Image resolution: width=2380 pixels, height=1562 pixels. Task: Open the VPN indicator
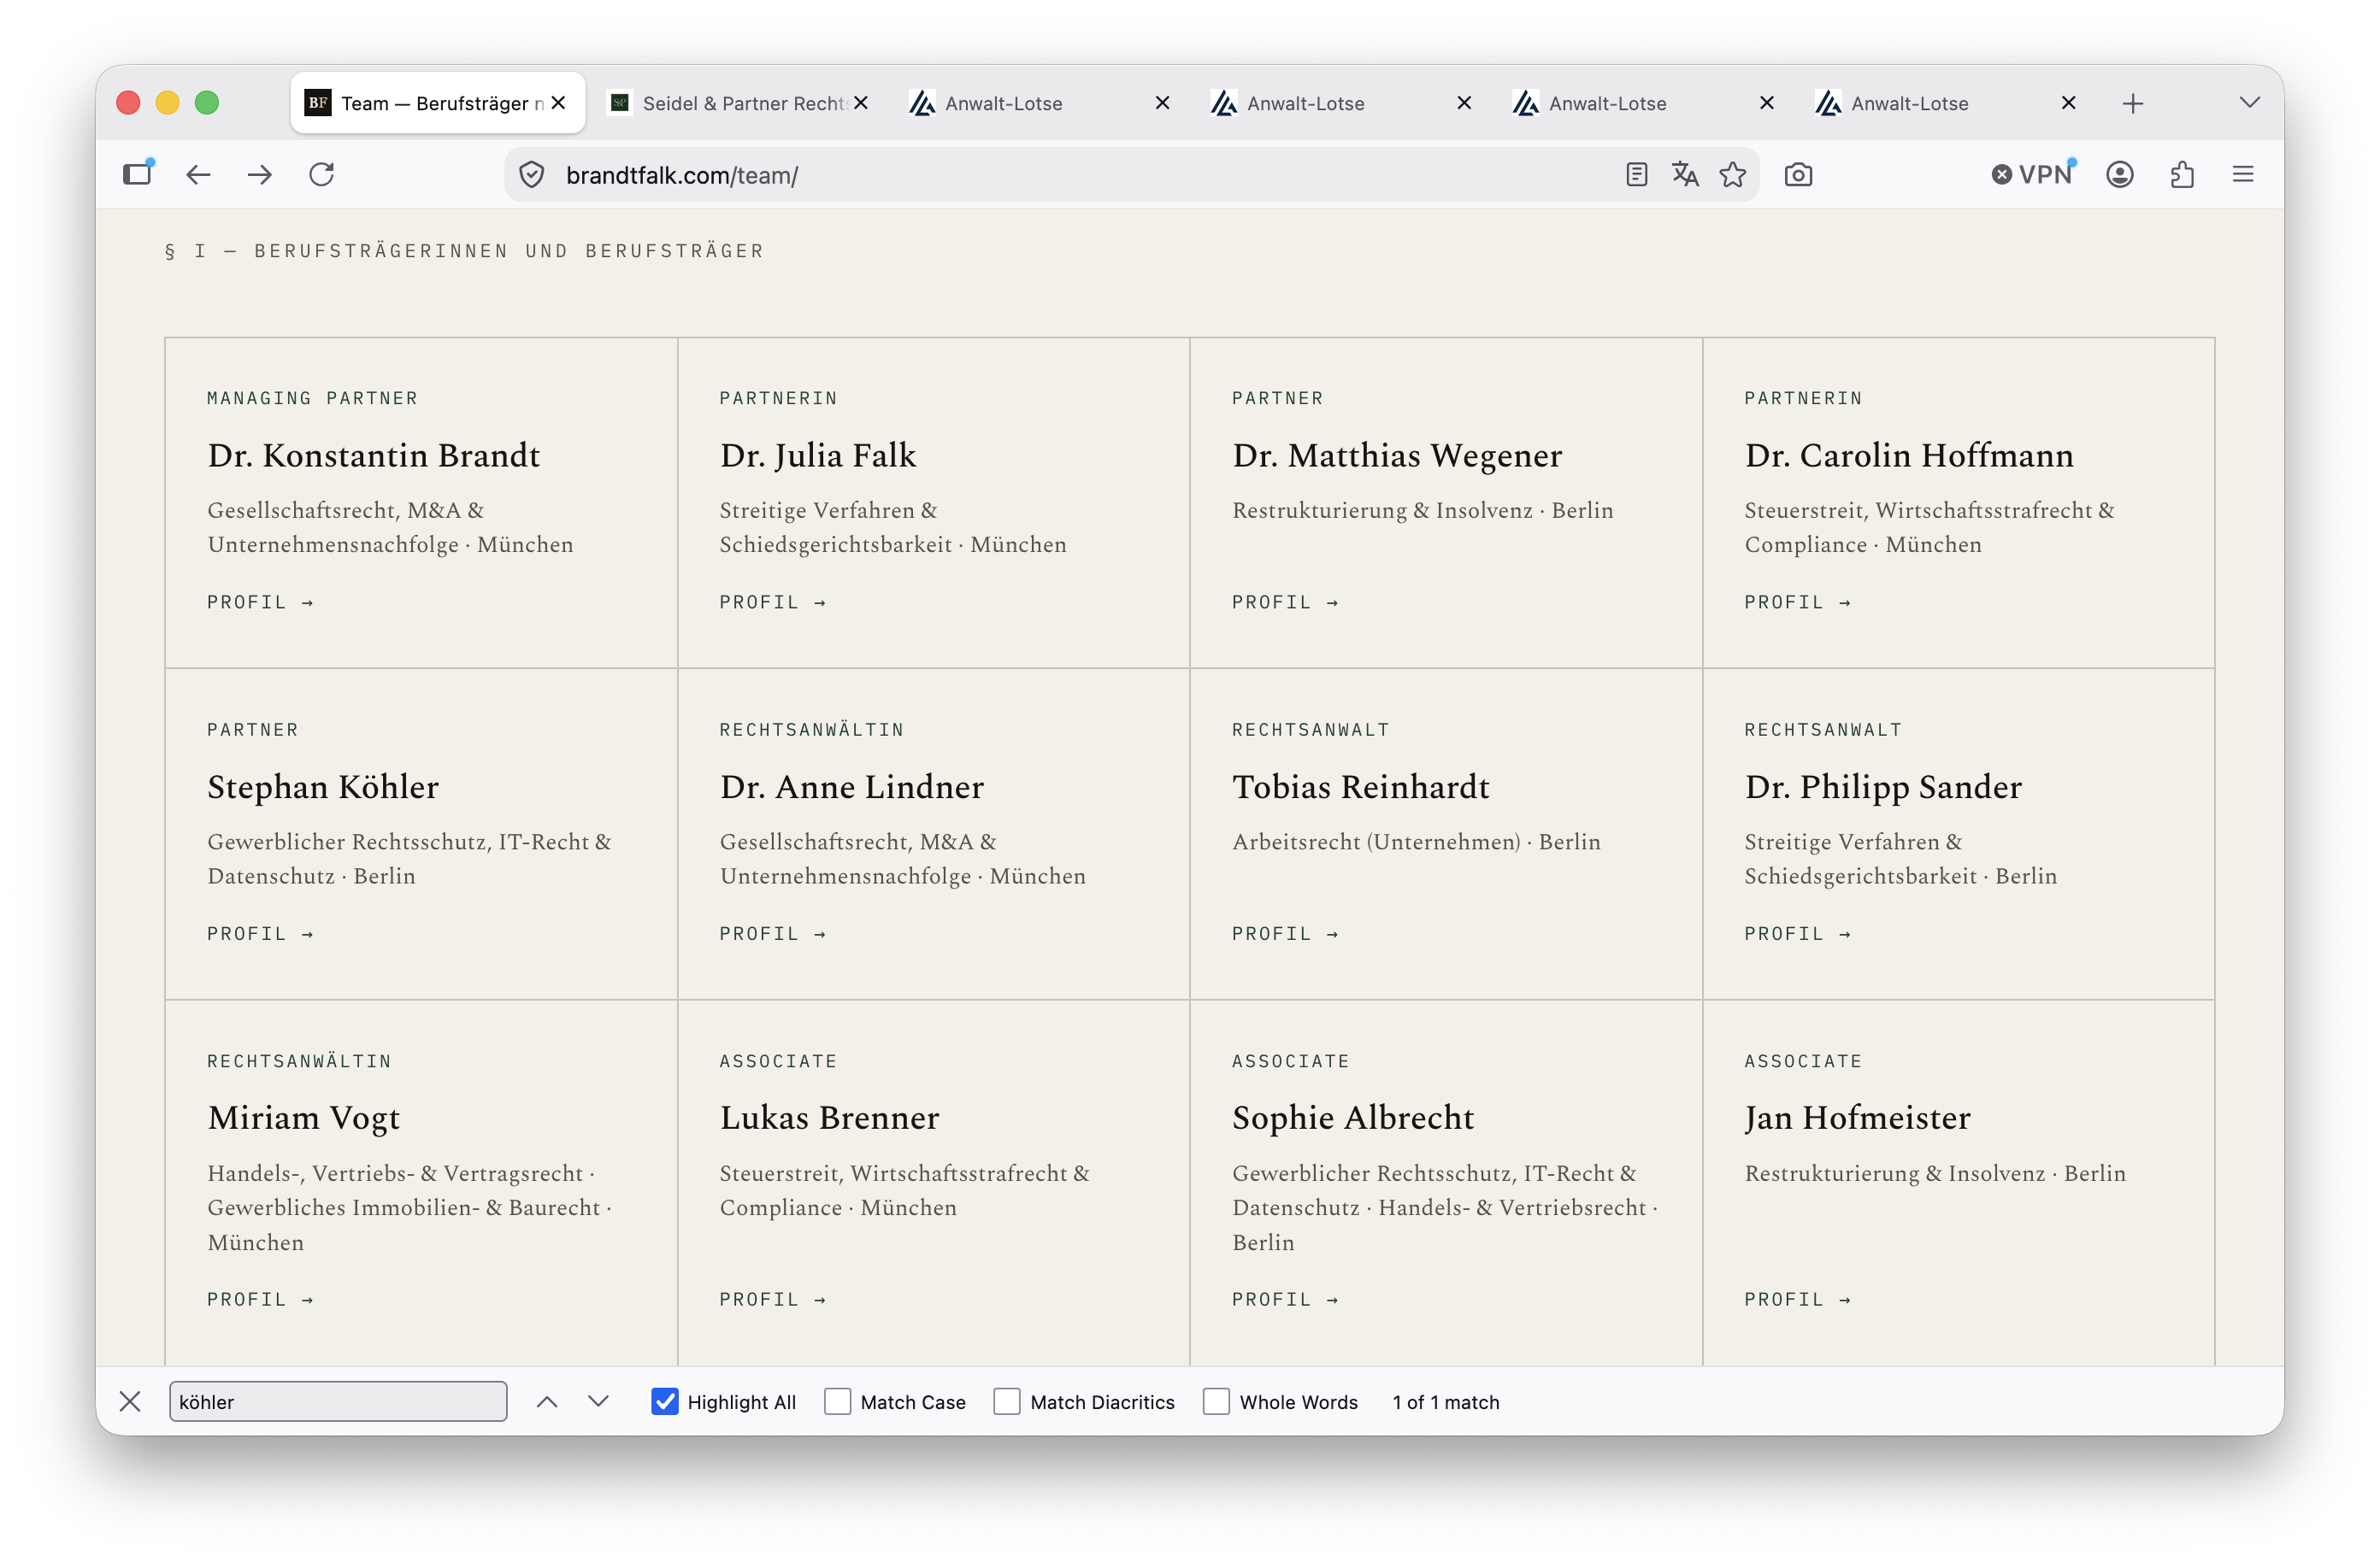point(2033,175)
